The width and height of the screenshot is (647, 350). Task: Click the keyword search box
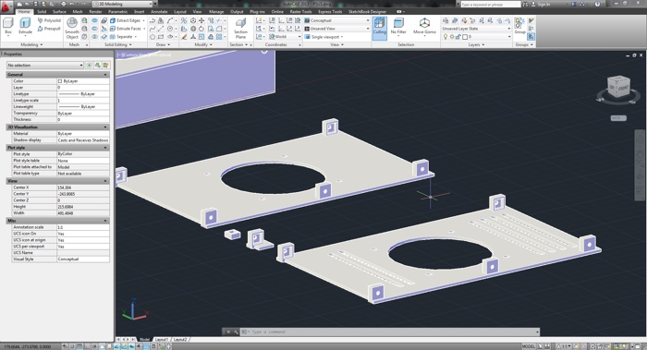pos(490,4)
